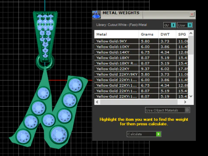Click the table scroll down arrow
Screen dimensions: 208x156
tap(191, 96)
